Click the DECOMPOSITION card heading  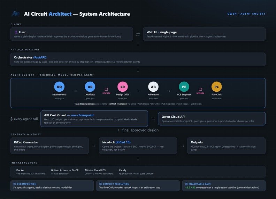26,184
